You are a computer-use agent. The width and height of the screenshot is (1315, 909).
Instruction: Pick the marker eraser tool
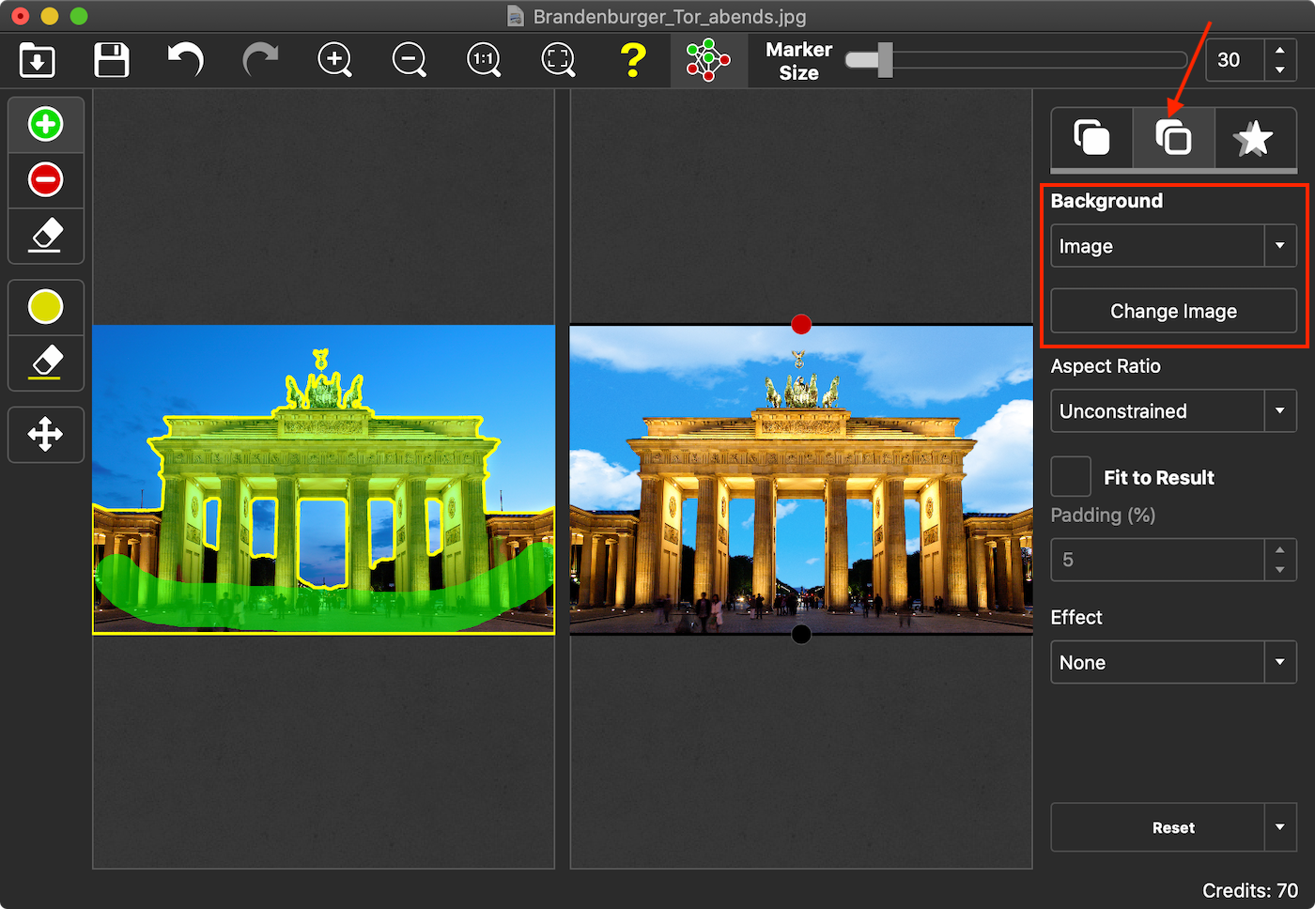tap(45, 235)
